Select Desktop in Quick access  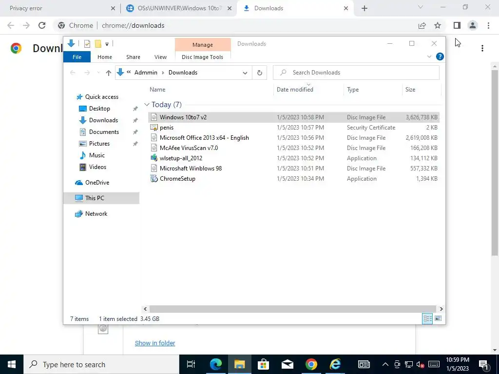click(99, 109)
